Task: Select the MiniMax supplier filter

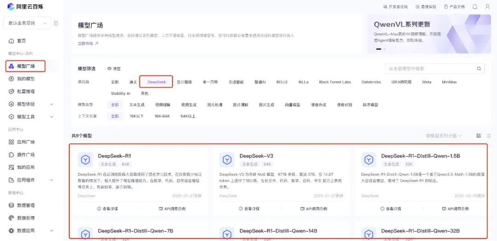Action: click(x=449, y=82)
